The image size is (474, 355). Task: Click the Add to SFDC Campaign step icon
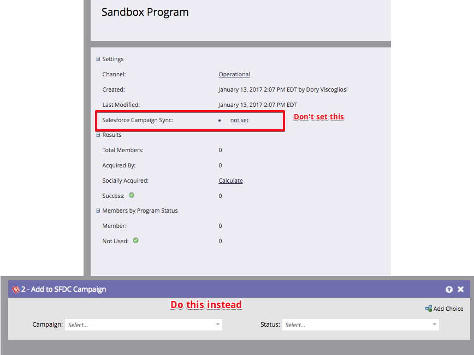click(x=16, y=290)
